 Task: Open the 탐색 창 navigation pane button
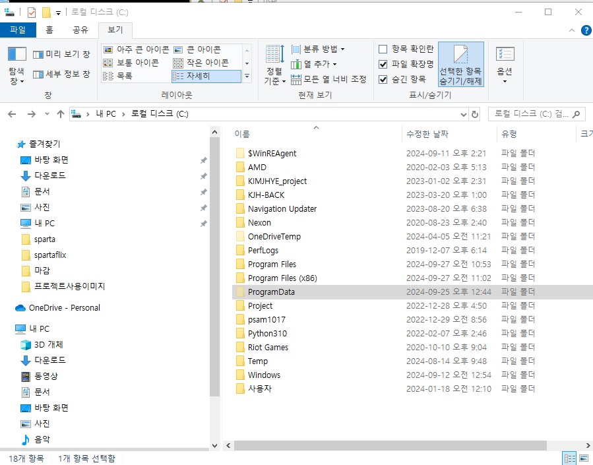(16, 65)
